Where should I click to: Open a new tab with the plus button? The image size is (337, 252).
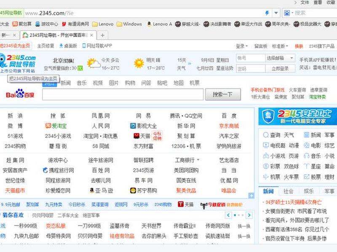pyautogui.click(x=102, y=35)
